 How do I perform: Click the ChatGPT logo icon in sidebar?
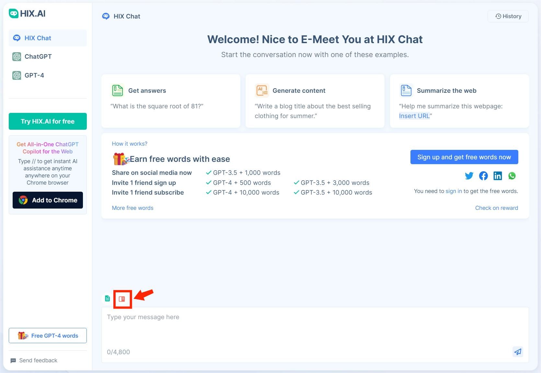pyautogui.click(x=17, y=56)
